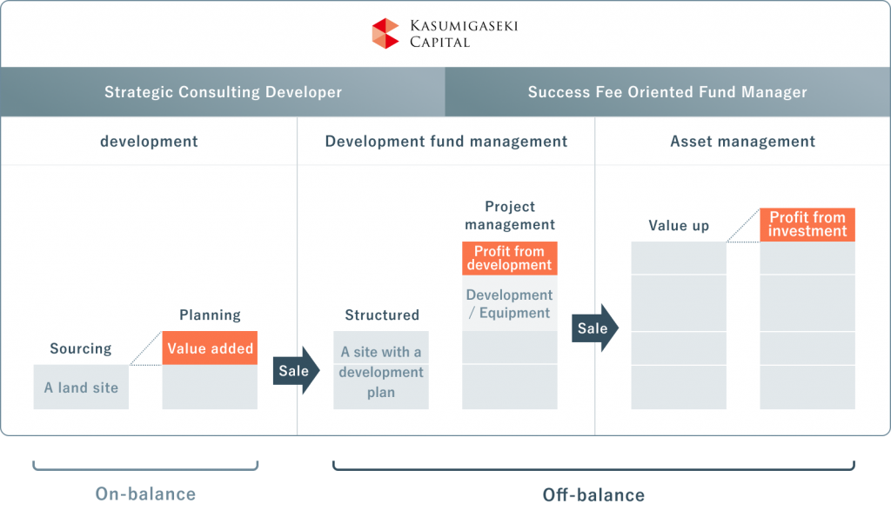Image resolution: width=891 pixels, height=510 pixels.
Task: Click the 'development' column heading
Action: (149, 142)
